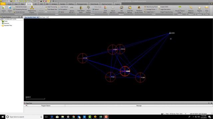Select Sessions in Project Explorer
Screen dimensions: 213x119
[x=7, y=23]
